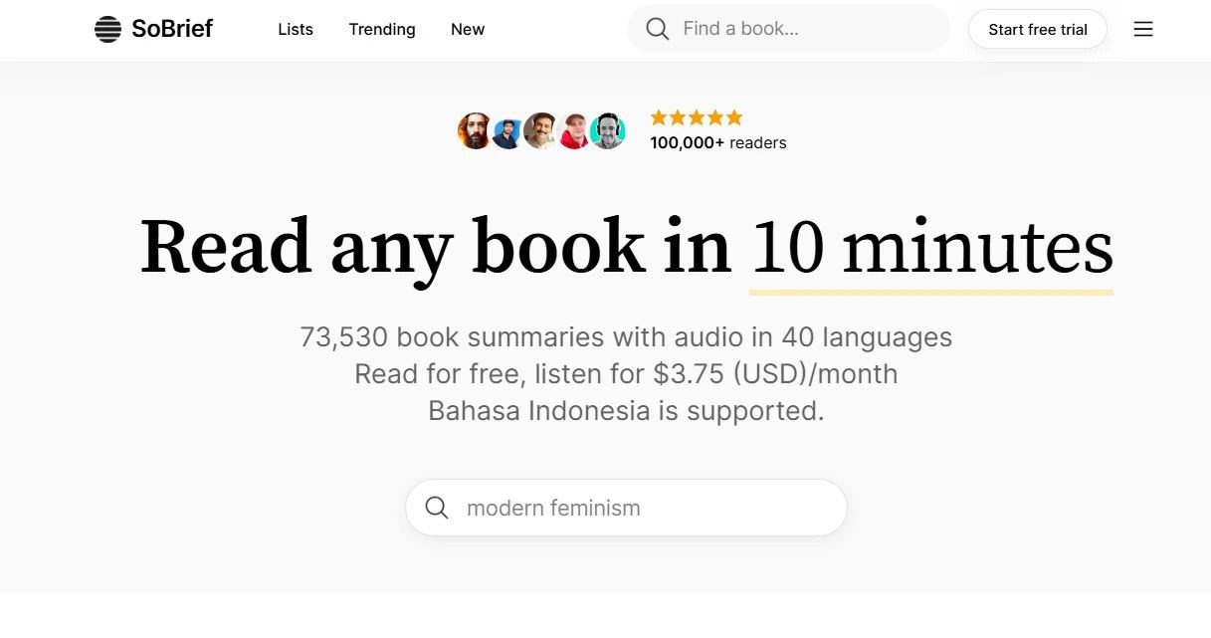Focus the Find a book search field
Viewport: 1211px width, 638px height.
(788, 29)
